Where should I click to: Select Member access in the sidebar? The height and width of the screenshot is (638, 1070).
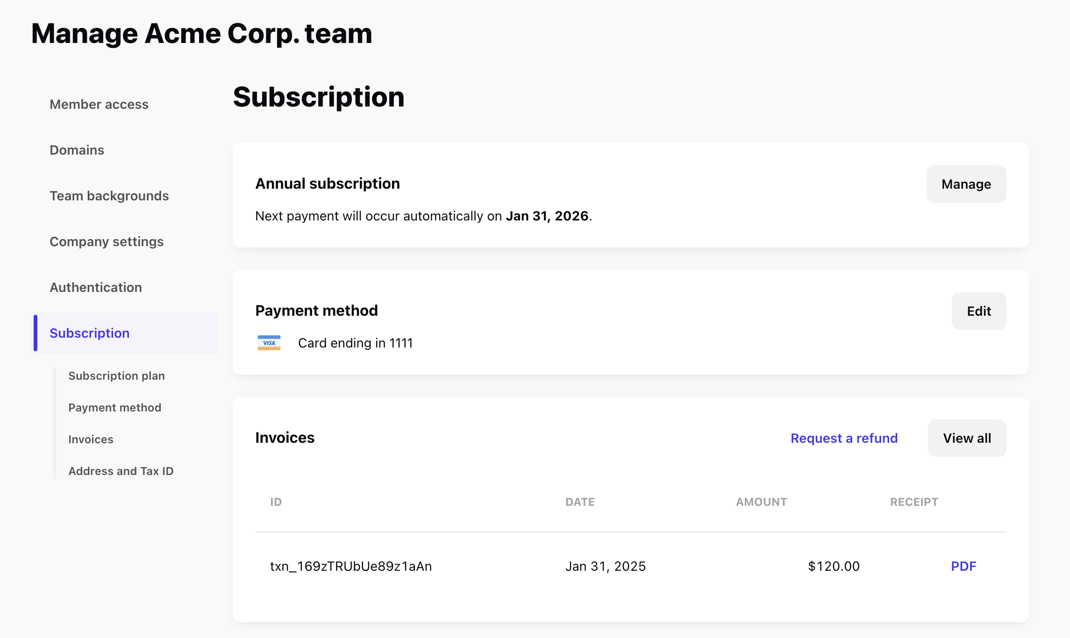point(99,104)
